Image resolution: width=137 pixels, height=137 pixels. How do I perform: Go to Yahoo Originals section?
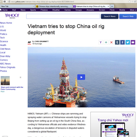click(x=8, y=67)
